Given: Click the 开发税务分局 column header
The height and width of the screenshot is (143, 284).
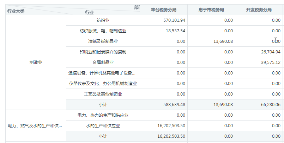Looking at the screenshot, I should tap(259, 10).
